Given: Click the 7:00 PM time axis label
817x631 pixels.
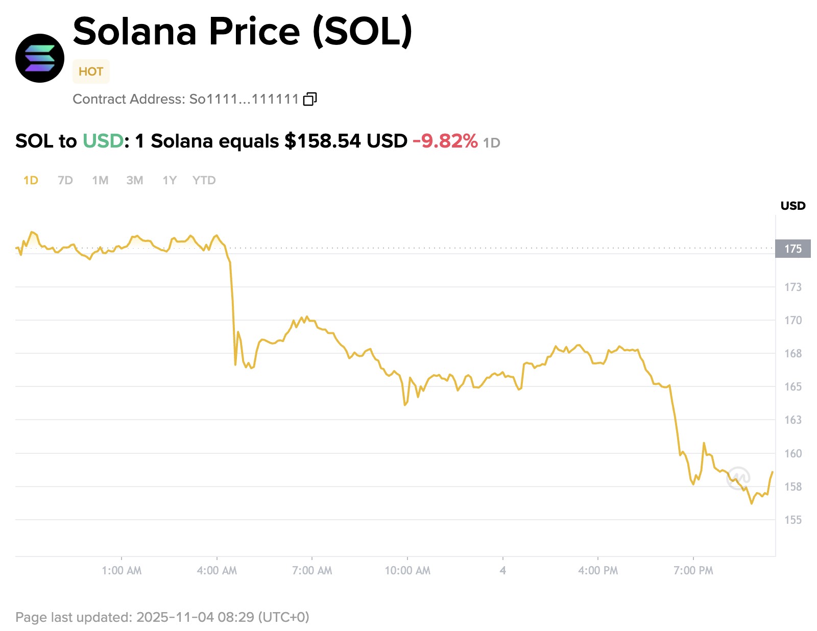Looking at the screenshot, I should (x=693, y=570).
